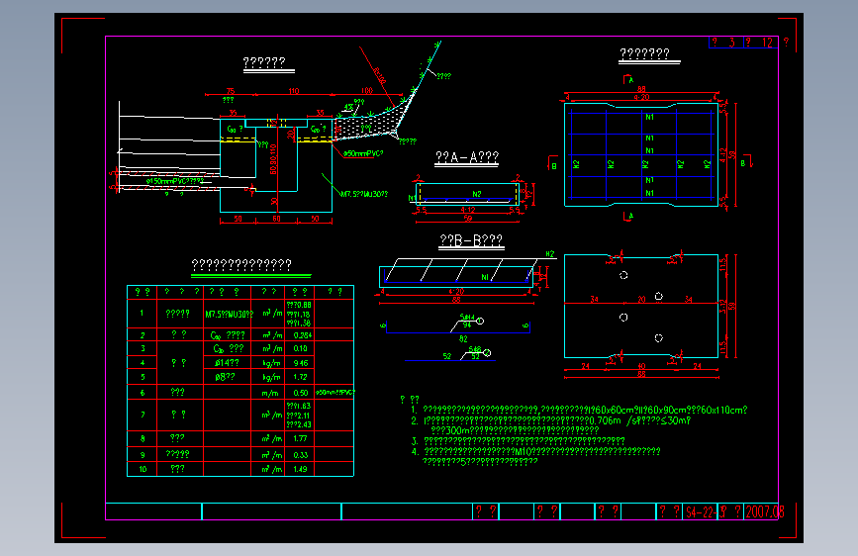Screen dimensions: 858x556
Task: Click the "ø50mm" remark in table row 6
Action: [334, 393]
